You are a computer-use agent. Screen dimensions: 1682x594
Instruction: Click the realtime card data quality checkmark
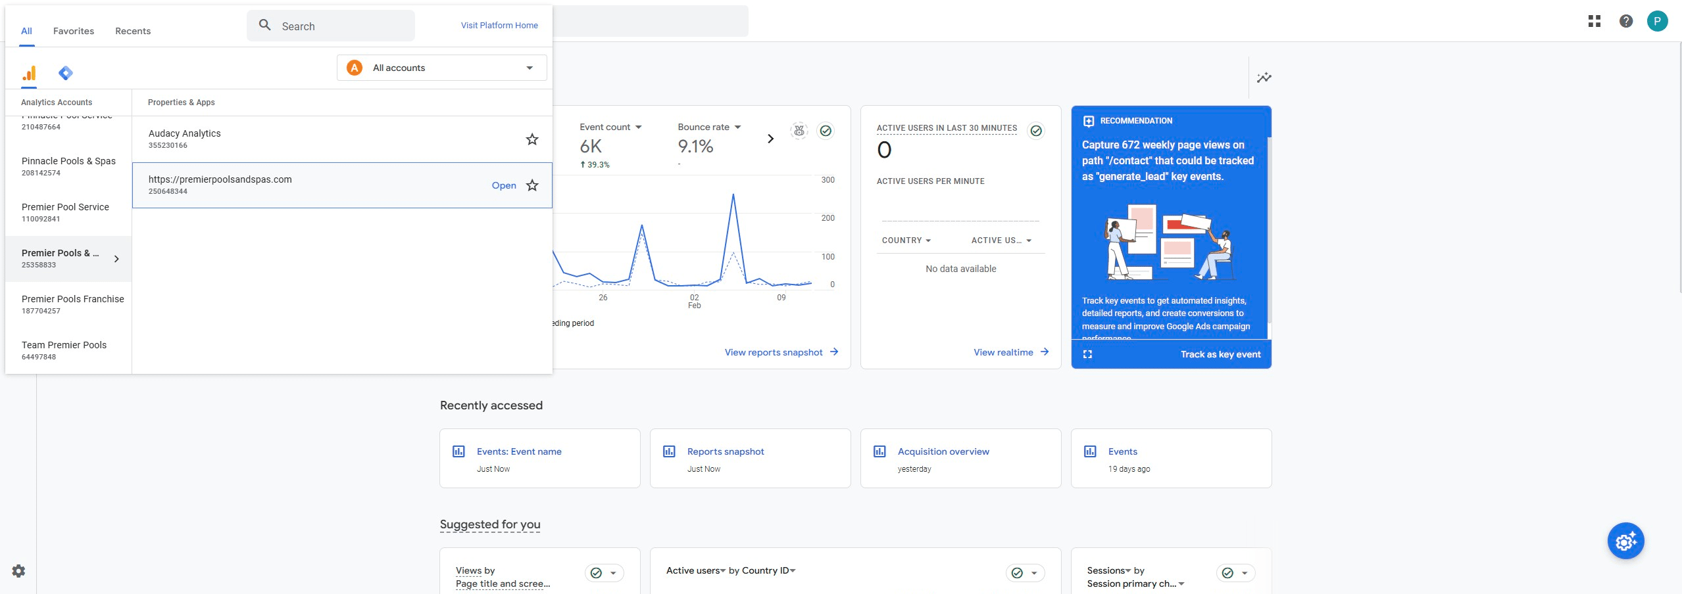pyautogui.click(x=1035, y=131)
